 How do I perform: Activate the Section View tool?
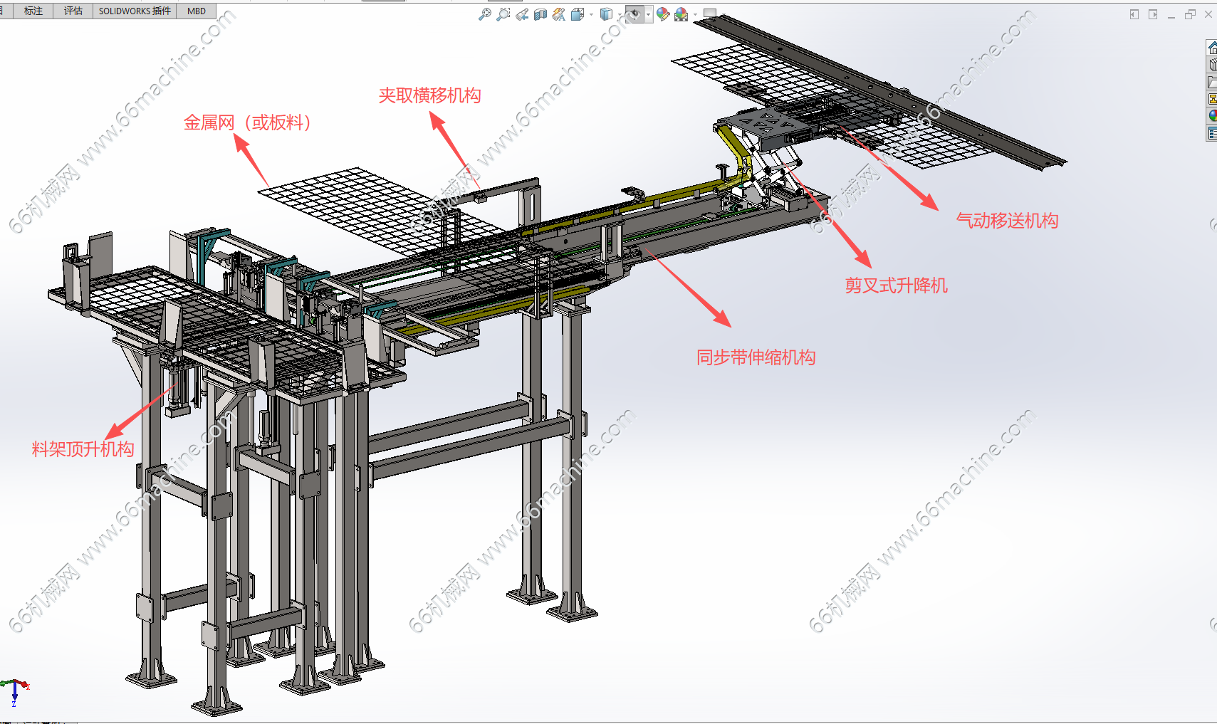point(540,14)
